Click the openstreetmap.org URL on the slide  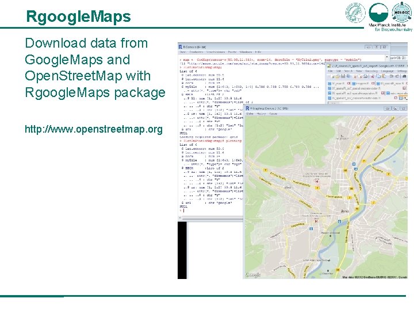point(94,129)
